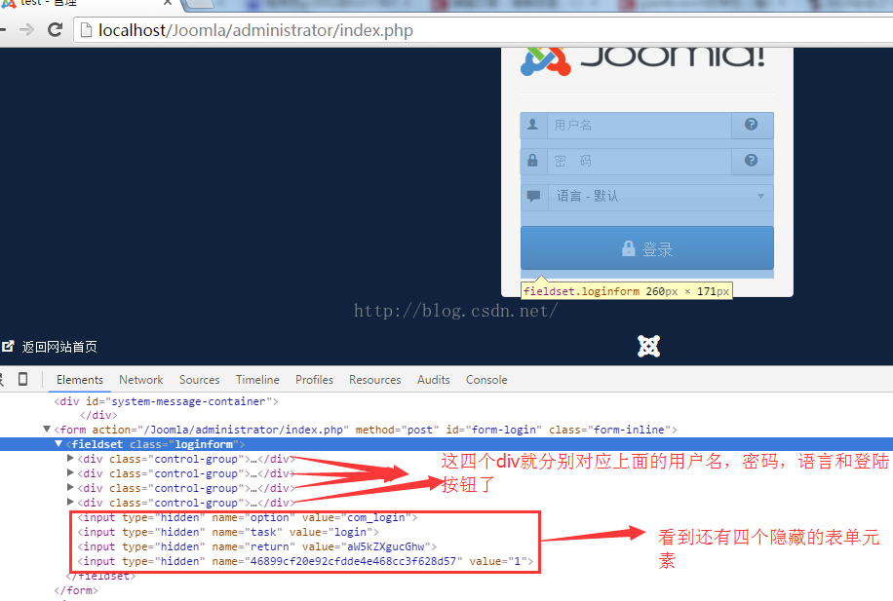This screenshot has height=601, width=893.
Task: Select the hidden input with token name 46899cf20e92
Action: coord(305,561)
